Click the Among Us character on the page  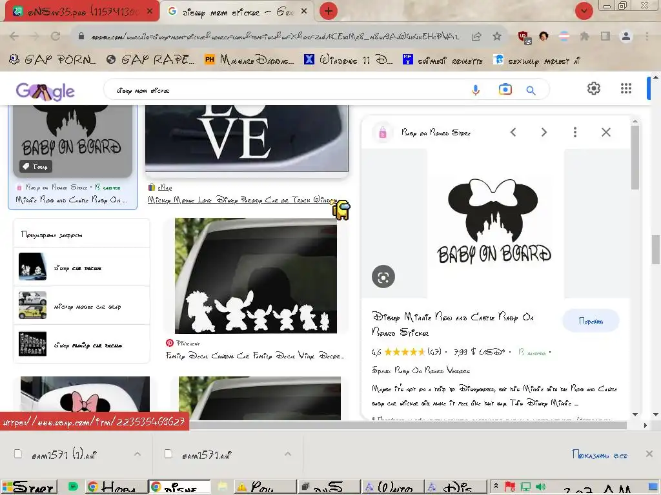(341, 209)
